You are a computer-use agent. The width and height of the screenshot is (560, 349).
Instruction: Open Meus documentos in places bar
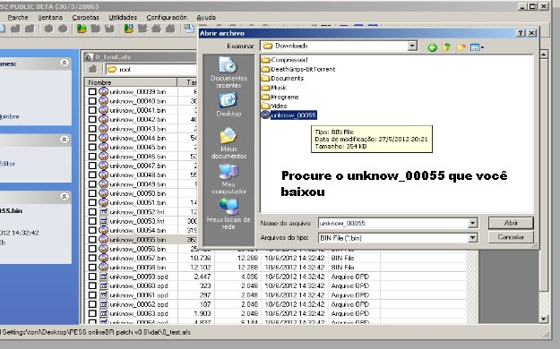[228, 143]
